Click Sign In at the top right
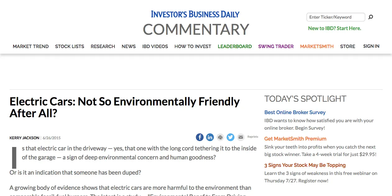The image size is (392, 196). (x=371, y=46)
